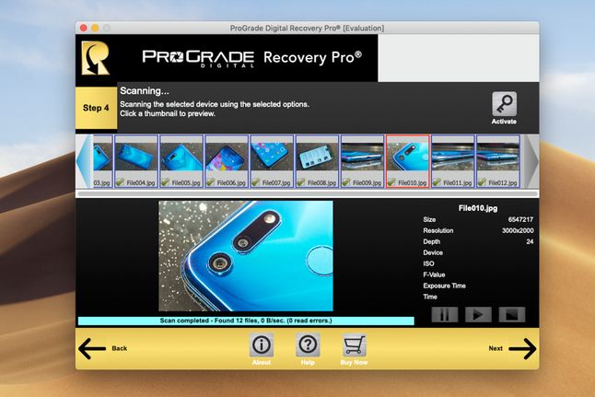Viewport: 595px width, 397px height.
Task: Open the About info icon
Action: tap(262, 344)
